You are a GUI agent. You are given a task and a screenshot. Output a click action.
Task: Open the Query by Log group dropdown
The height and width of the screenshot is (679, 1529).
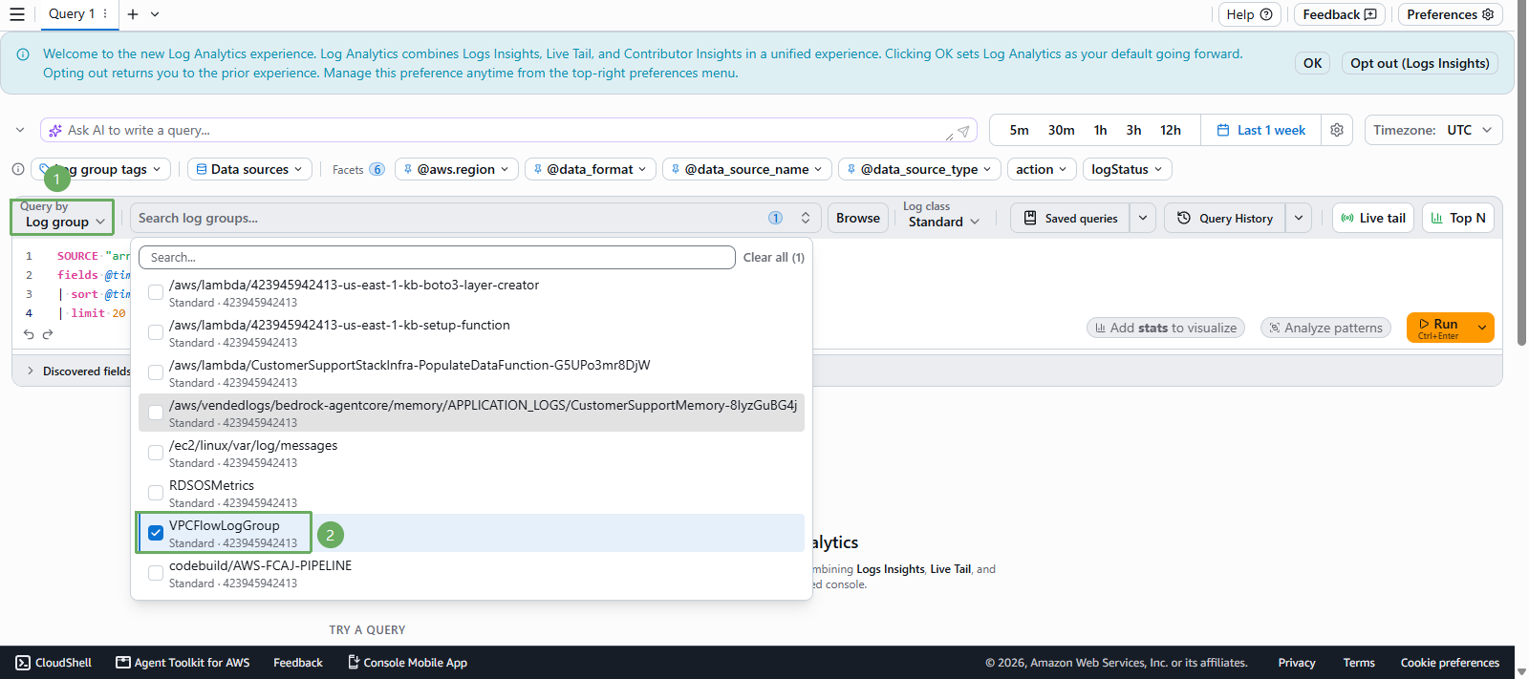point(62,217)
